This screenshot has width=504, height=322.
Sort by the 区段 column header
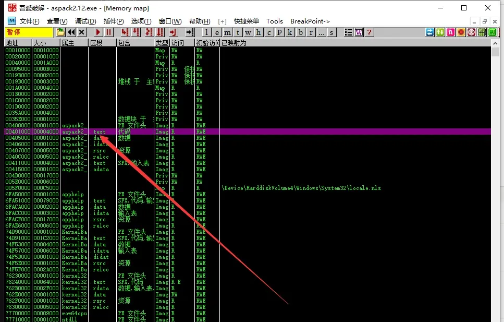(x=103, y=43)
